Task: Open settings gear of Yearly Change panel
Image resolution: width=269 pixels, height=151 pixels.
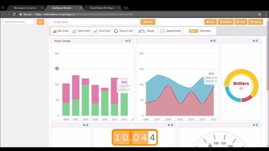Action: click(x=127, y=41)
